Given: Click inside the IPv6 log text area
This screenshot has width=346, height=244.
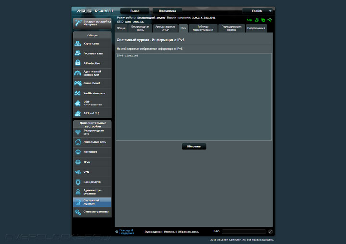Looking at the screenshot, I should (194, 97).
